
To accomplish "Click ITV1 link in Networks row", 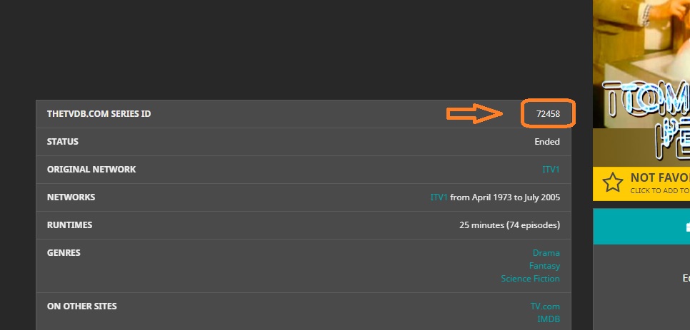I will pos(439,197).
